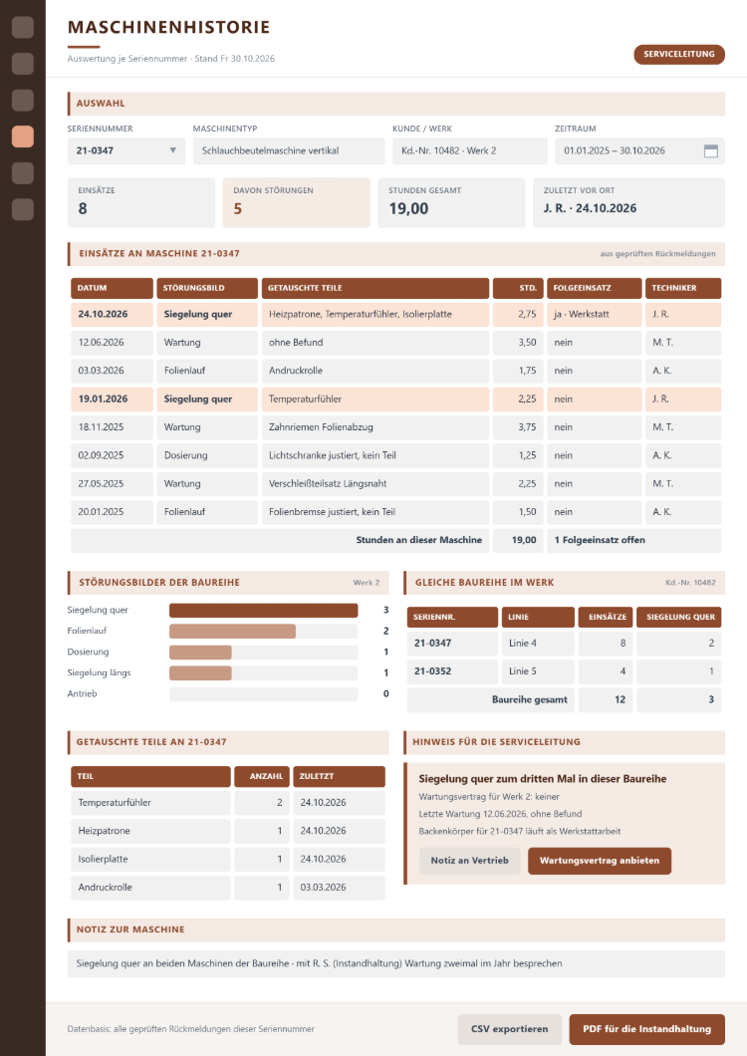Click the Isolierplatte row in parts table
The image size is (747, 1056).
(228, 860)
